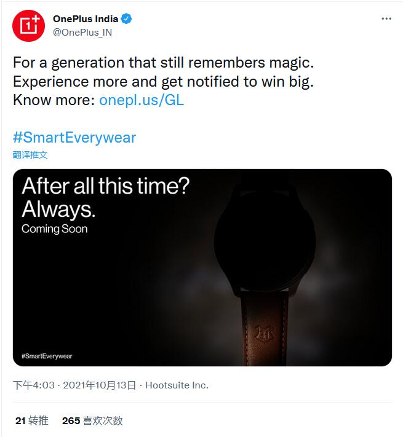Open the OnePlus India display name
Screen dimensions: 403x437
85,19
